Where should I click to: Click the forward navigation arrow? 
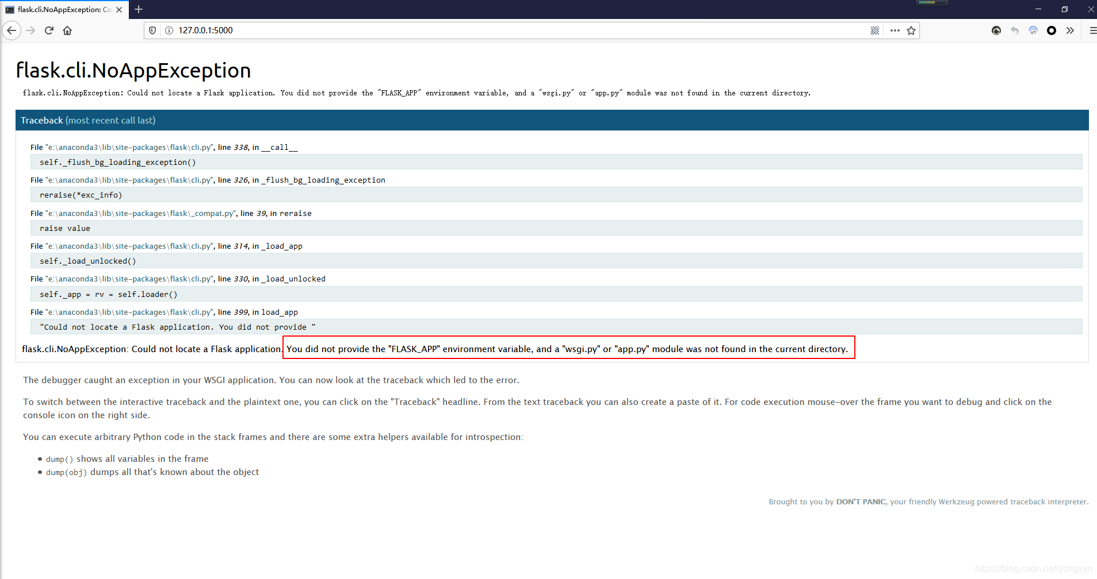(31, 30)
